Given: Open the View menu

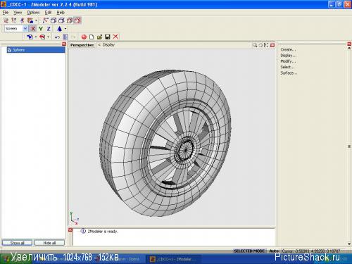Looking at the screenshot, I should pyautogui.click(x=18, y=13).
